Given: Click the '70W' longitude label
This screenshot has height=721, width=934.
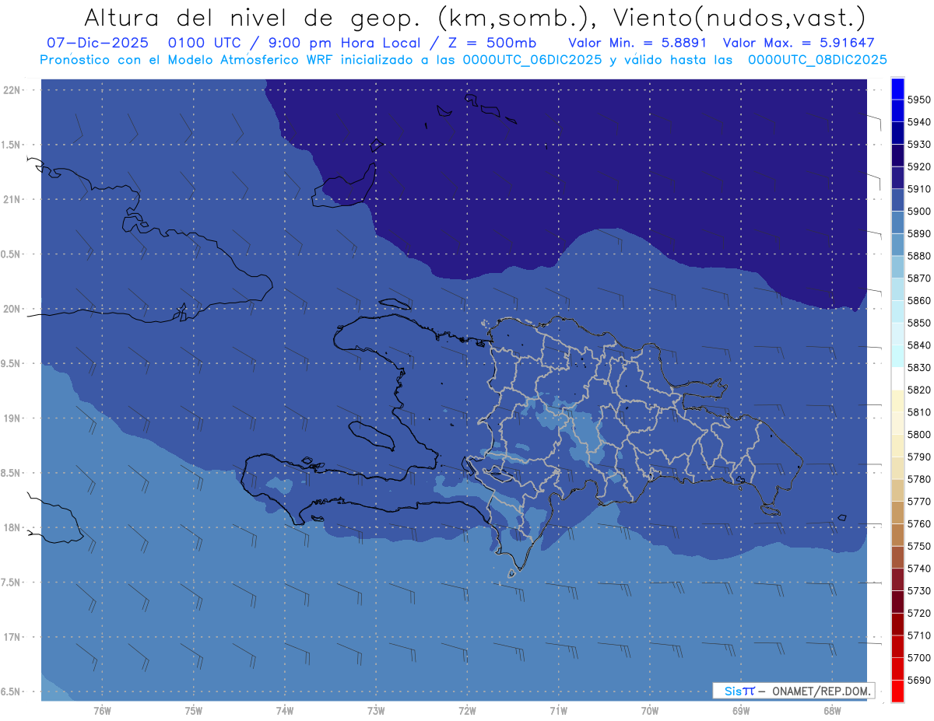Looking at the screenshot, I should click(x=650, y=711).
